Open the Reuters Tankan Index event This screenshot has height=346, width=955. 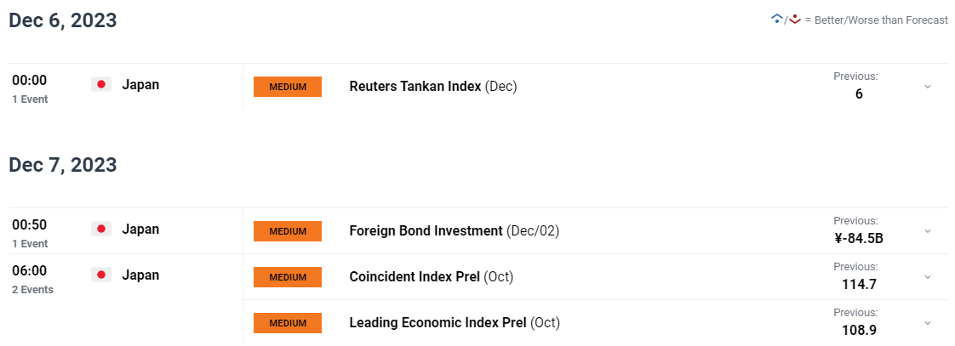[x=415, y=87]
